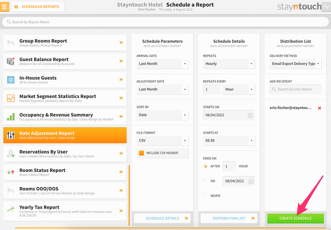Screen dimensions: 331x230
Task: Open the Starts On calendar picker icon
Action: (x=250, y=115)
